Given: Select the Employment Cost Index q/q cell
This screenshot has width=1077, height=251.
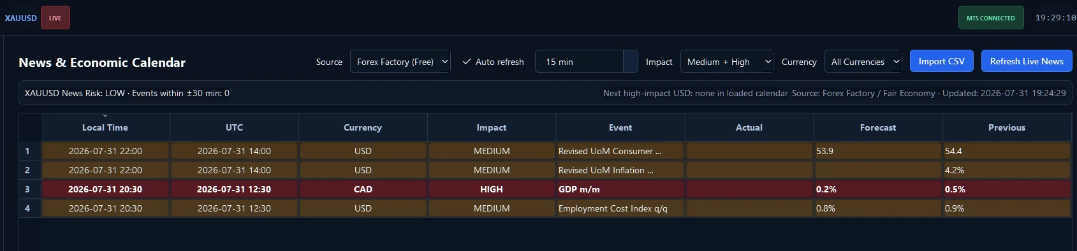Looking at the screenshot, I should coord(620,208).
